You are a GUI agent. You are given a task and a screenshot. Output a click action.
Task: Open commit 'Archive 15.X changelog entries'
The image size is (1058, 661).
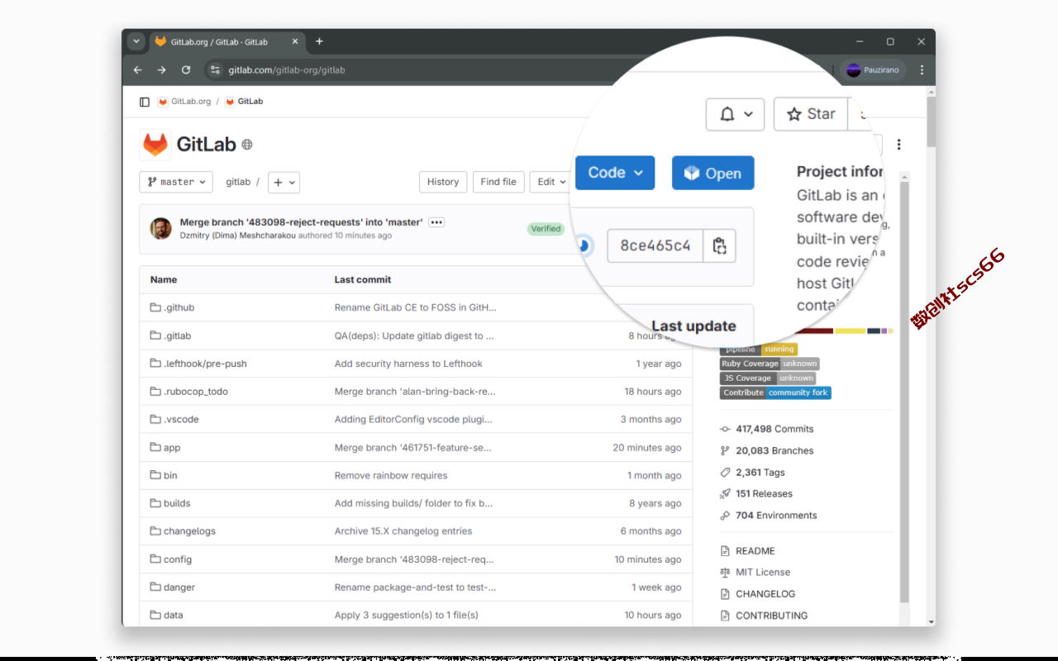click(403, 531)
